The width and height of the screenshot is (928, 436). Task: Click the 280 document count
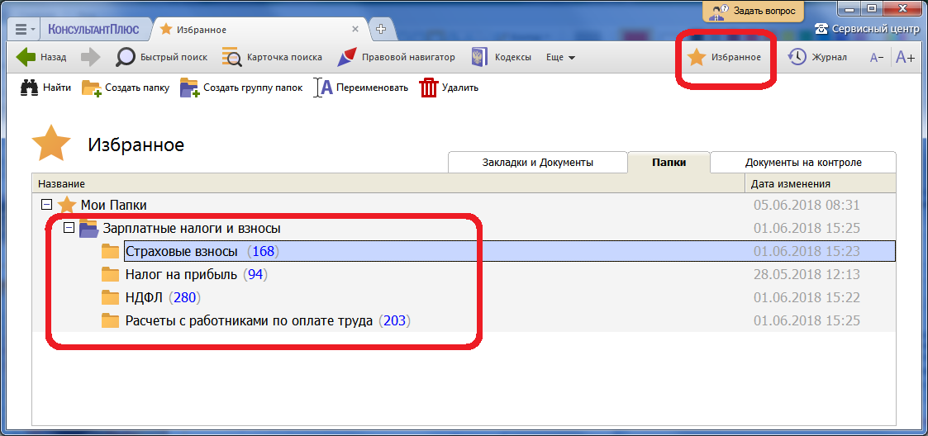tap(184, 297)
